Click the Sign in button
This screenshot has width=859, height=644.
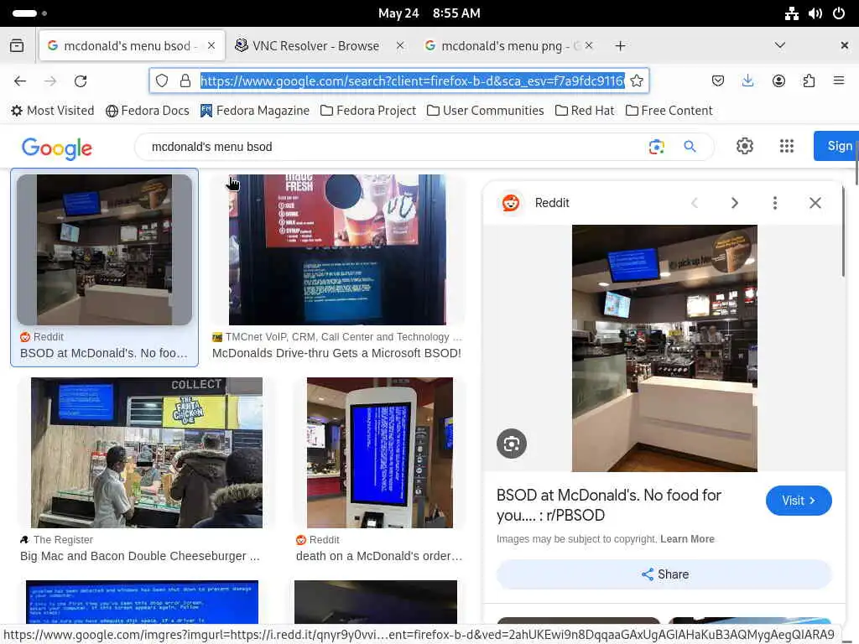(836, 146)
